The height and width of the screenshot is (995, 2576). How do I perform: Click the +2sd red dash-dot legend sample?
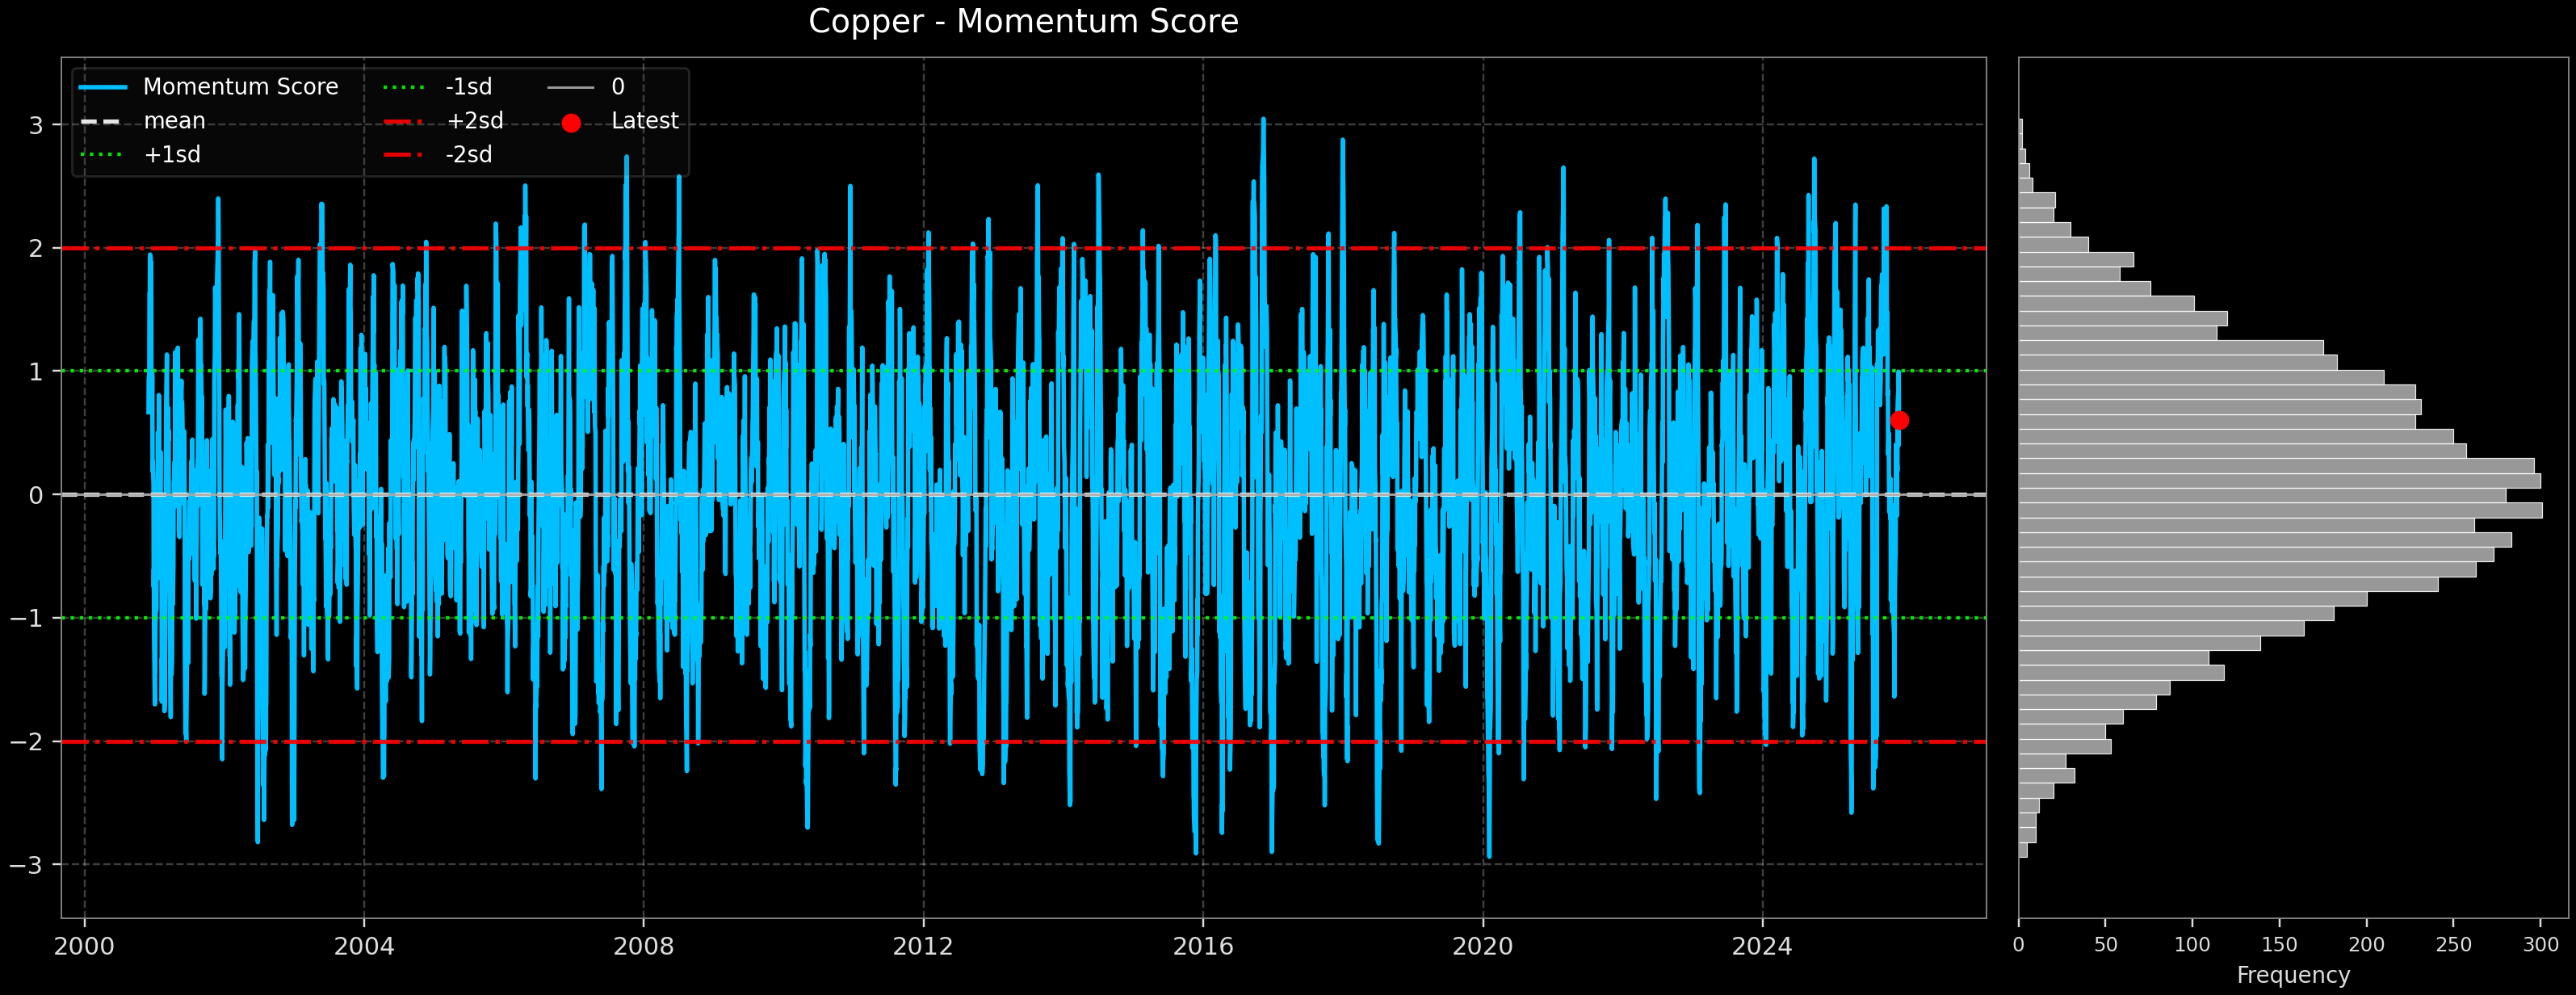[404, 122]
